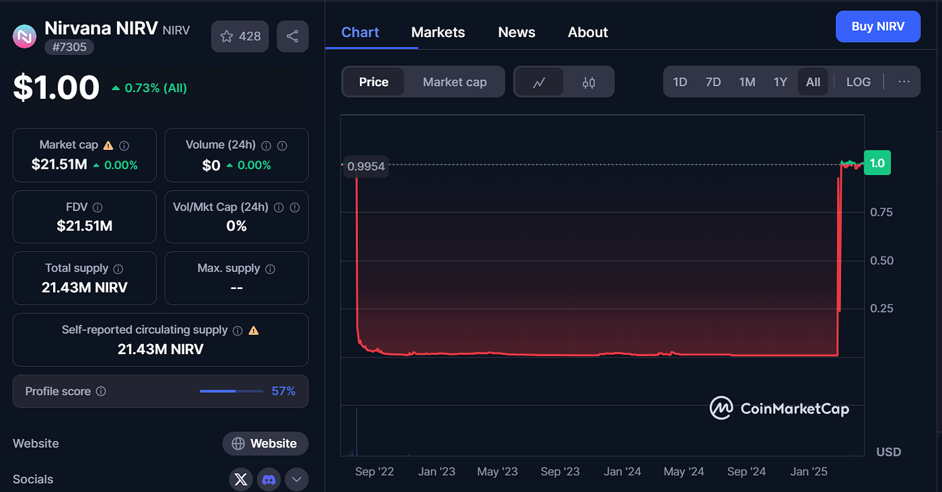Set chart range to All
The image size is (942, 492).
[813, 82]
